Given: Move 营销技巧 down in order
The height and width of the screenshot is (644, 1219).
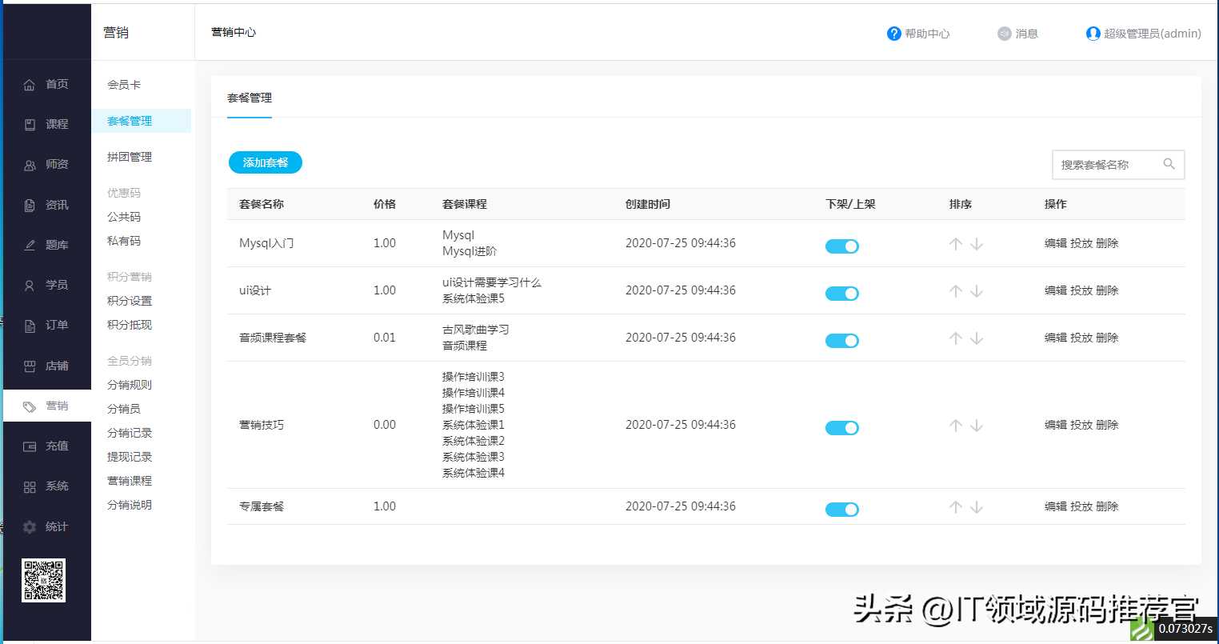Looking at the screenshot, I should (977, 426).
